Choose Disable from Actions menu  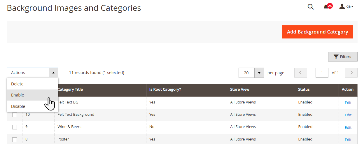[18, 106]
